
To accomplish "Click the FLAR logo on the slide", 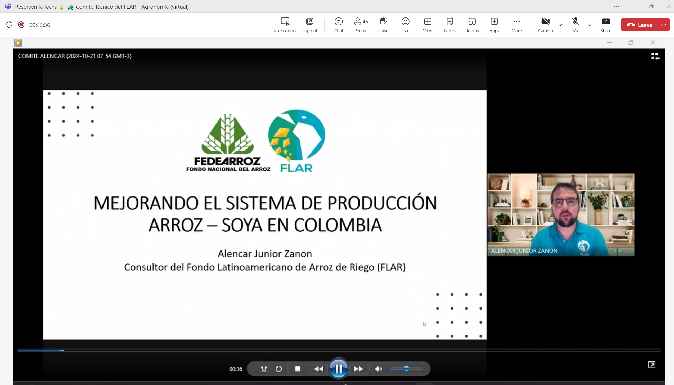I will (x=296, y=141).
